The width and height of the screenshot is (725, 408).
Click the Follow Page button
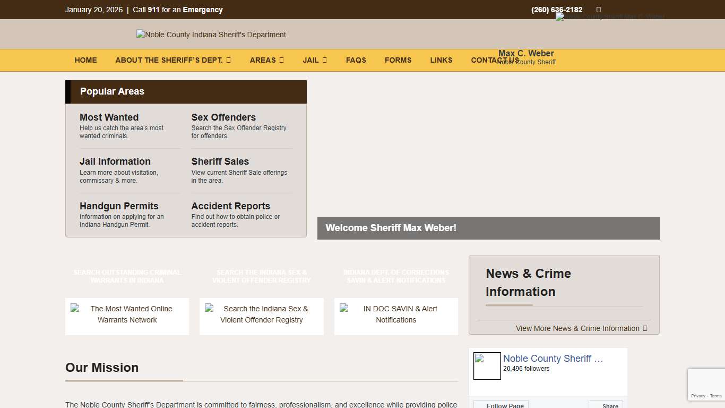coord(500,404)
